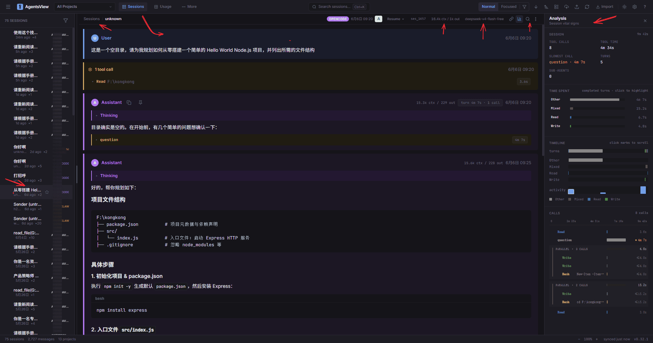Open the 你好啊 session from 2d ago •2
The height and width of the screenshot is (343, 653).
tap(37, 149)
